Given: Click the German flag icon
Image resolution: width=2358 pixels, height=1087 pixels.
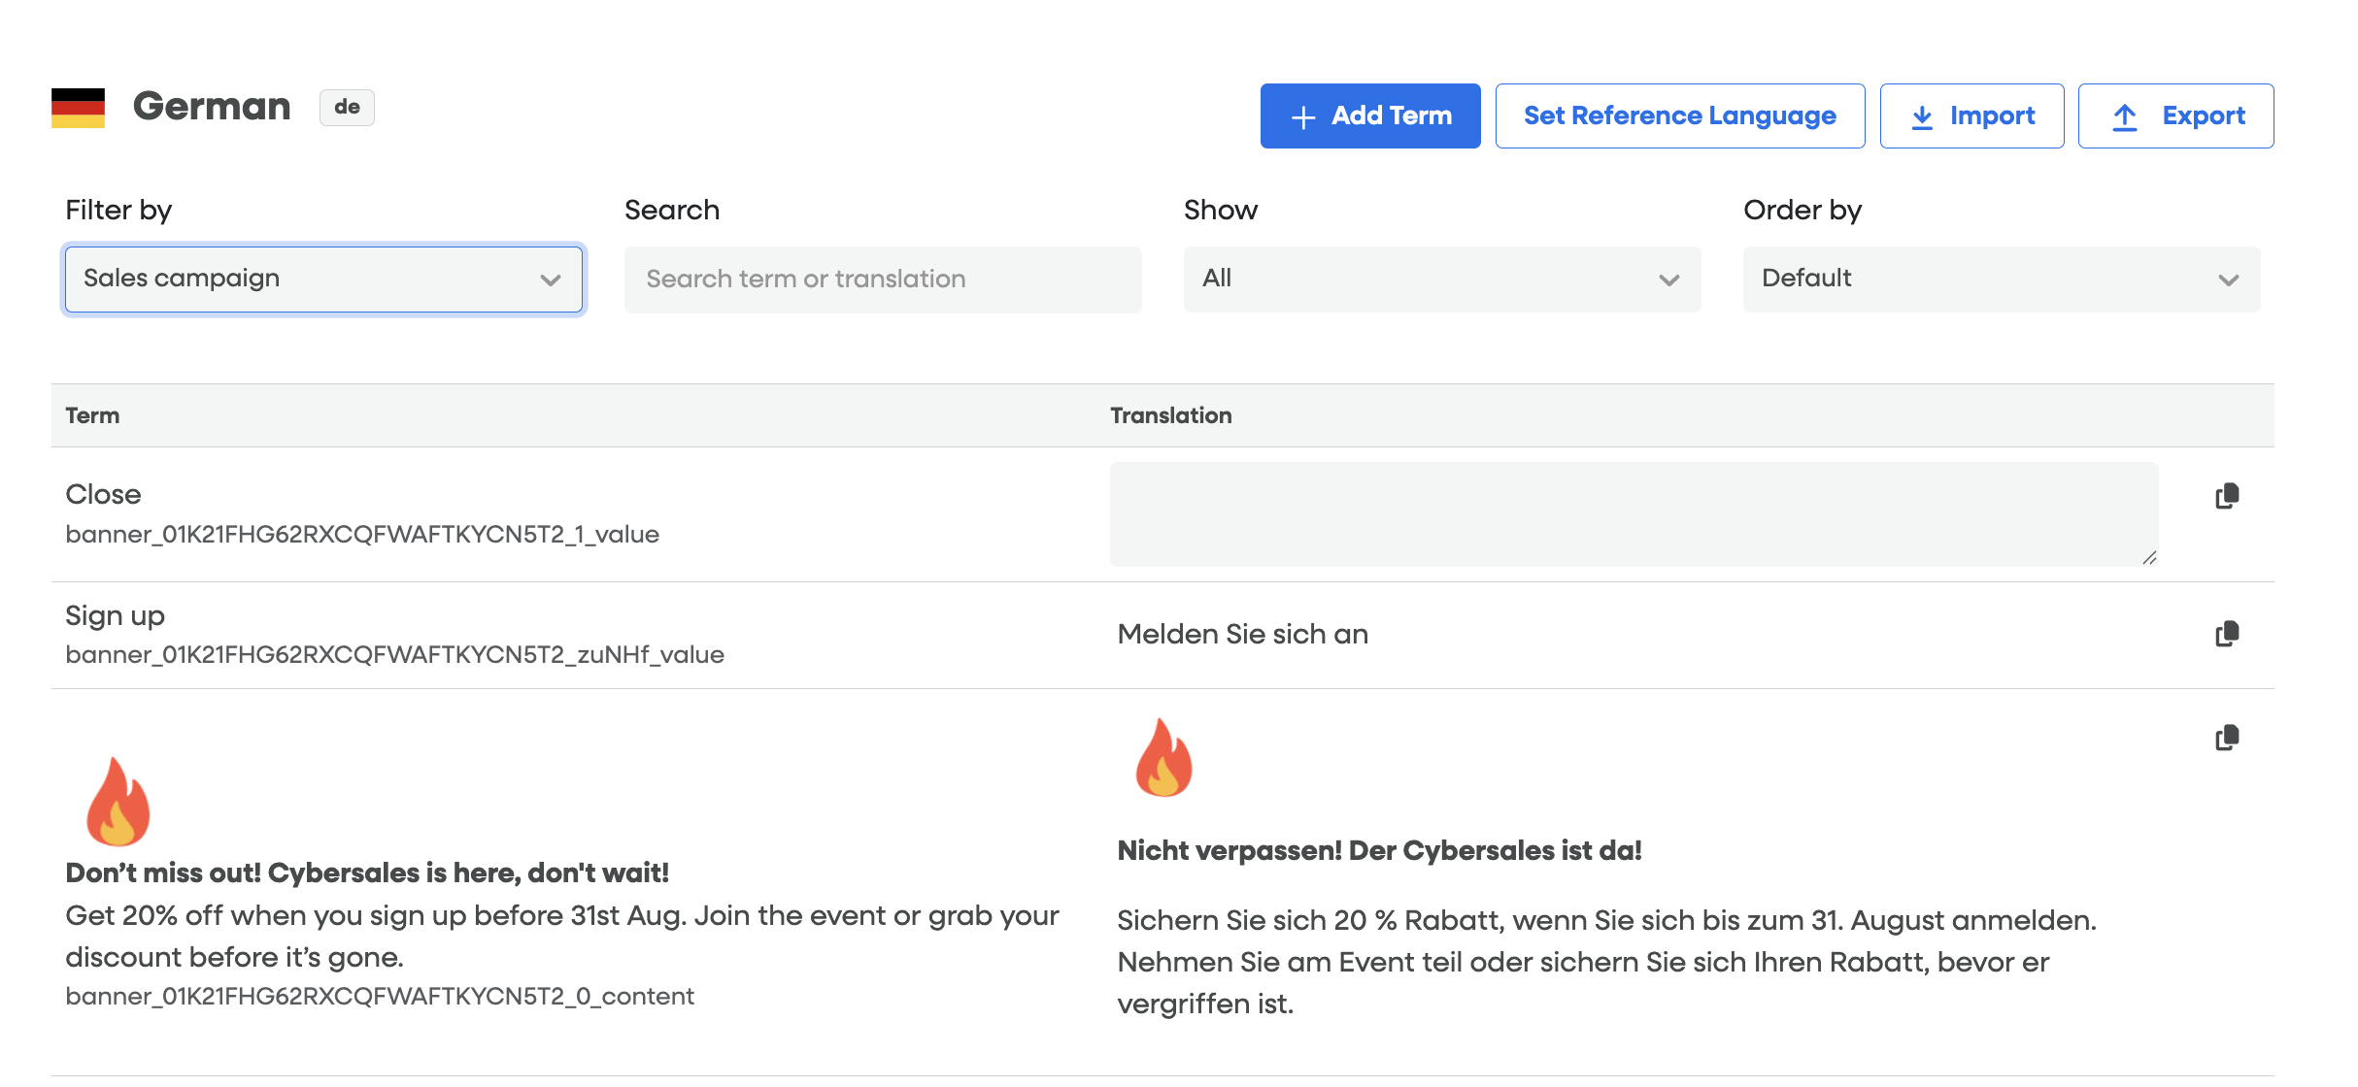Looking at the screenshot, I should tap(78, 108).
